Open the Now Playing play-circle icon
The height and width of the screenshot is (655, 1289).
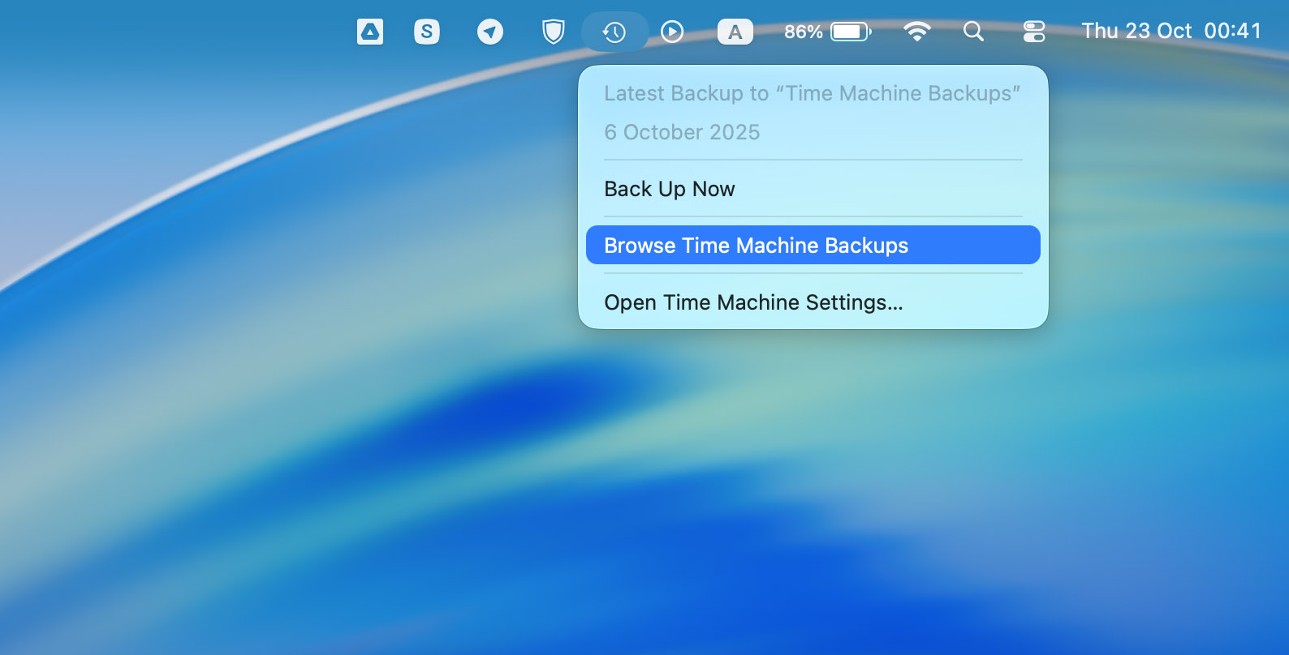point(672,32)
